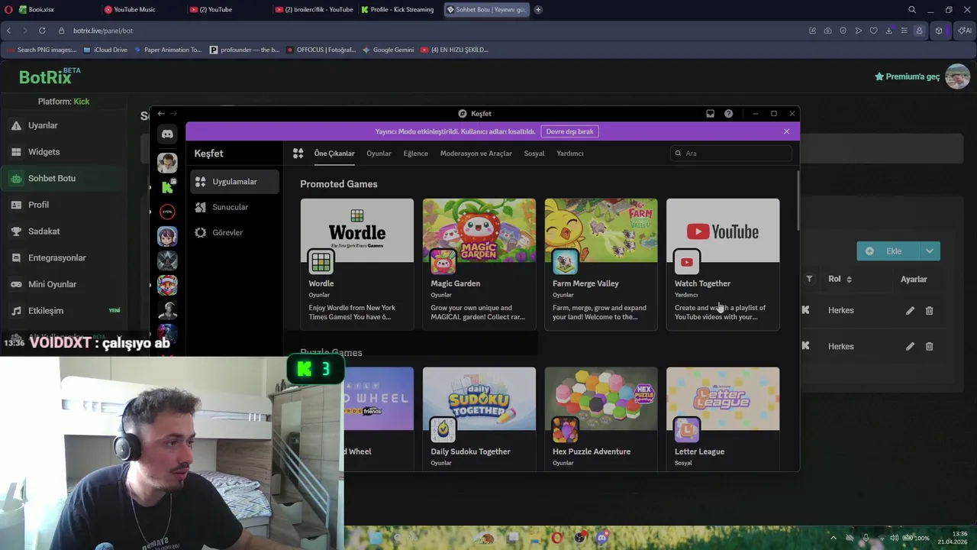Delete first Herkes row with trash

(929, 311)
